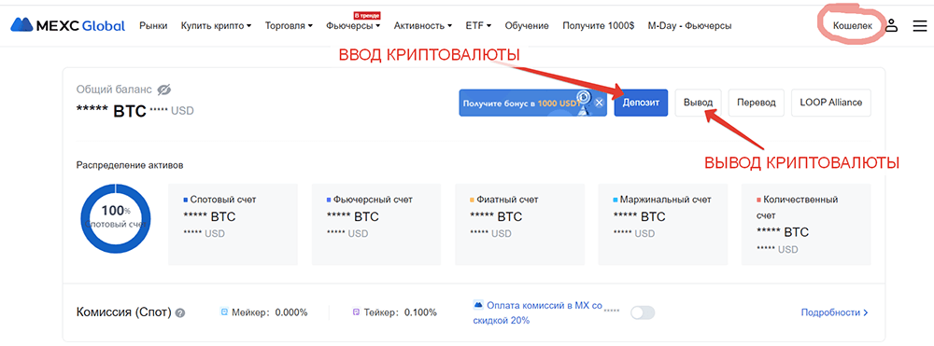The height and width of the screenshot is (346, 934).
Task: Expand the ETF dropdown menu
Action: [478, 25]
